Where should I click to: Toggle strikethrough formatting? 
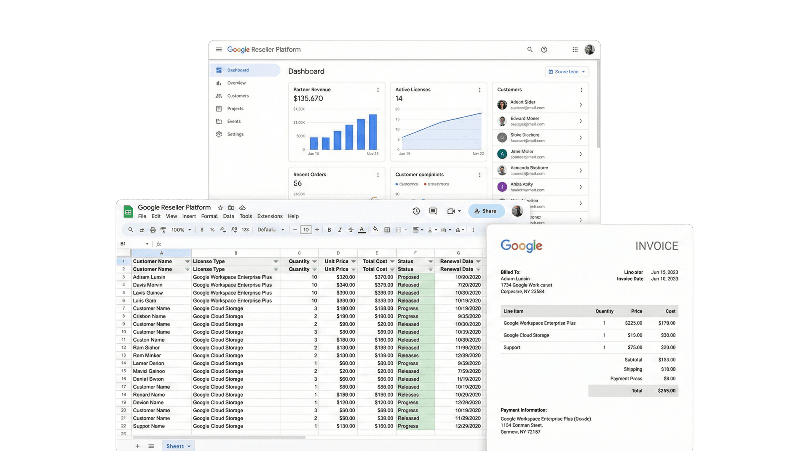pos(351,230)
